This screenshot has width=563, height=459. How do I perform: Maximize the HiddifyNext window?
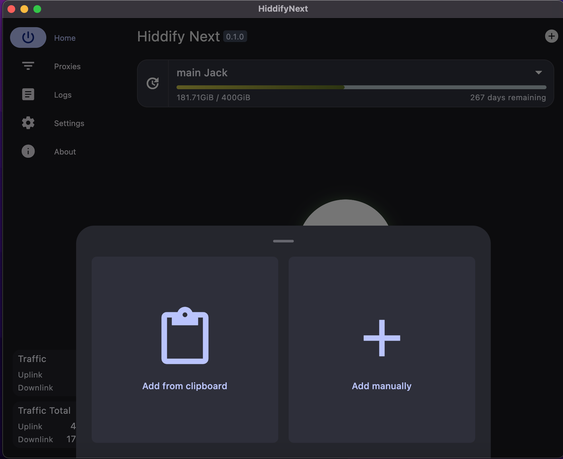tap(37, 9)
